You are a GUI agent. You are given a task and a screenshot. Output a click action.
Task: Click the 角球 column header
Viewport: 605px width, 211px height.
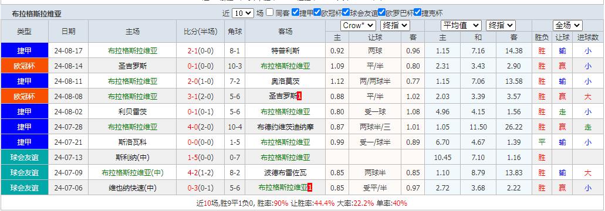(x=235, y=31)
